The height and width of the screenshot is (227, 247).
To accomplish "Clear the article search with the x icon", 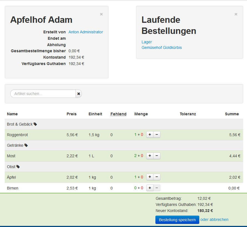I will (x=79, y=94).
